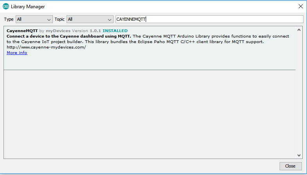Select the CayenneMQTT library entry title
The image size is (307, 175).
[x=22, y=31]
